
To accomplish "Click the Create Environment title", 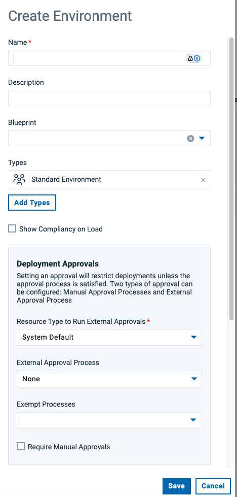I will click(x=70, y=16).
